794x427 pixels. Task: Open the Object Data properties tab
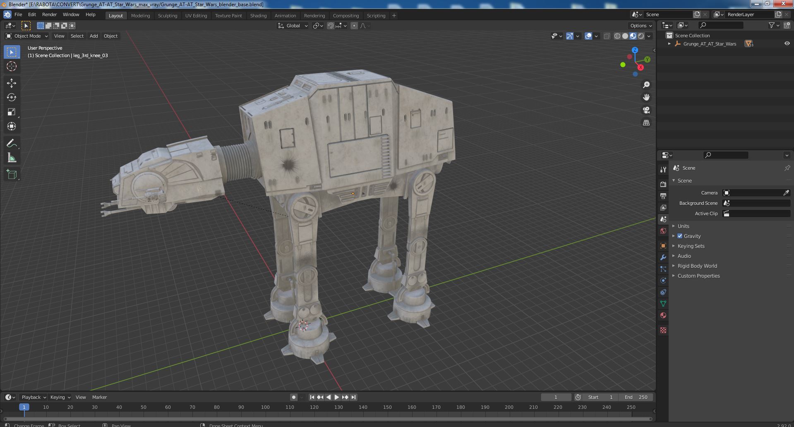(663, 303)
